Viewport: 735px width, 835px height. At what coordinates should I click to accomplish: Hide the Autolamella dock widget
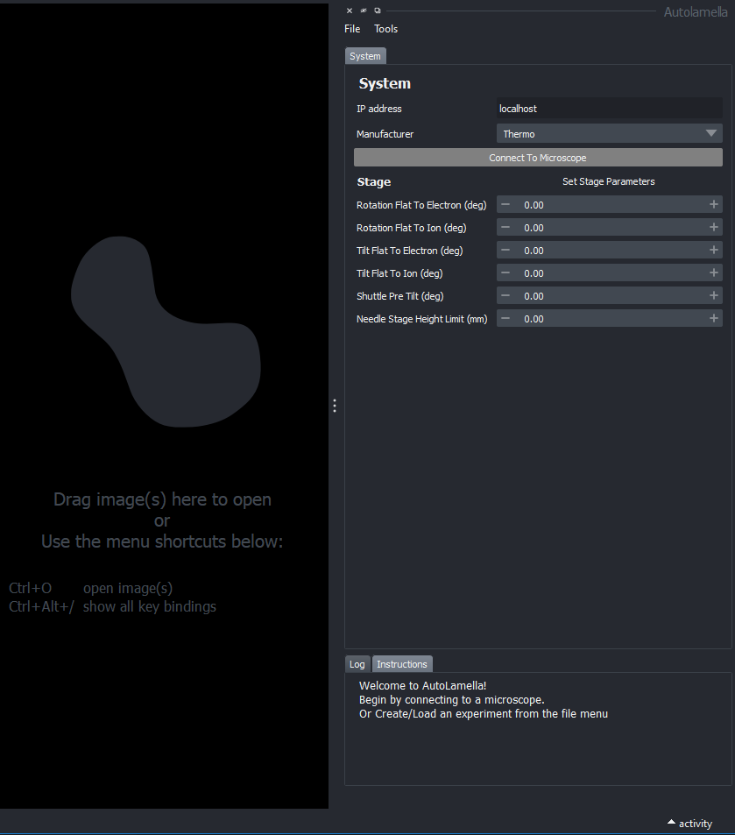click(364, 11)
